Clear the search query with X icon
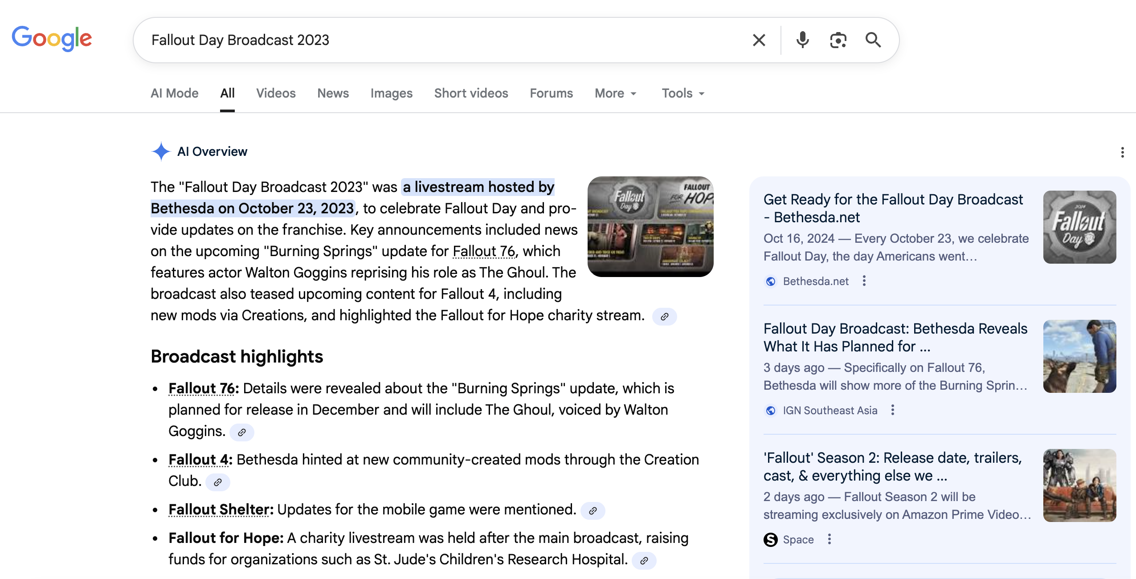Image resolution: width=1136 pixels, height=579 pixels. [759, 40]
